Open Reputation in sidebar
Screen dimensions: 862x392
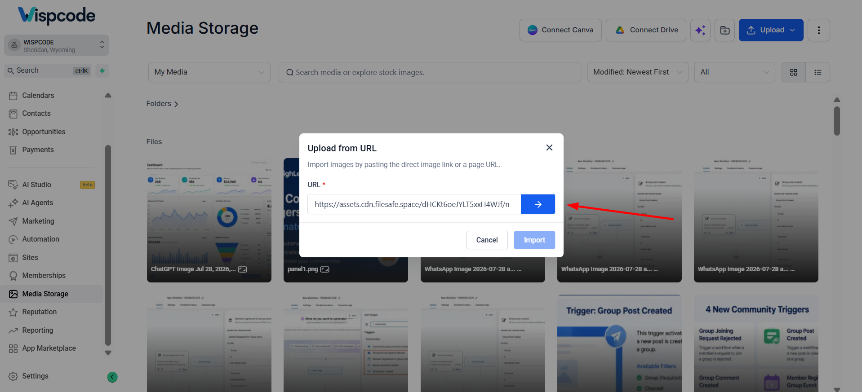40,312
